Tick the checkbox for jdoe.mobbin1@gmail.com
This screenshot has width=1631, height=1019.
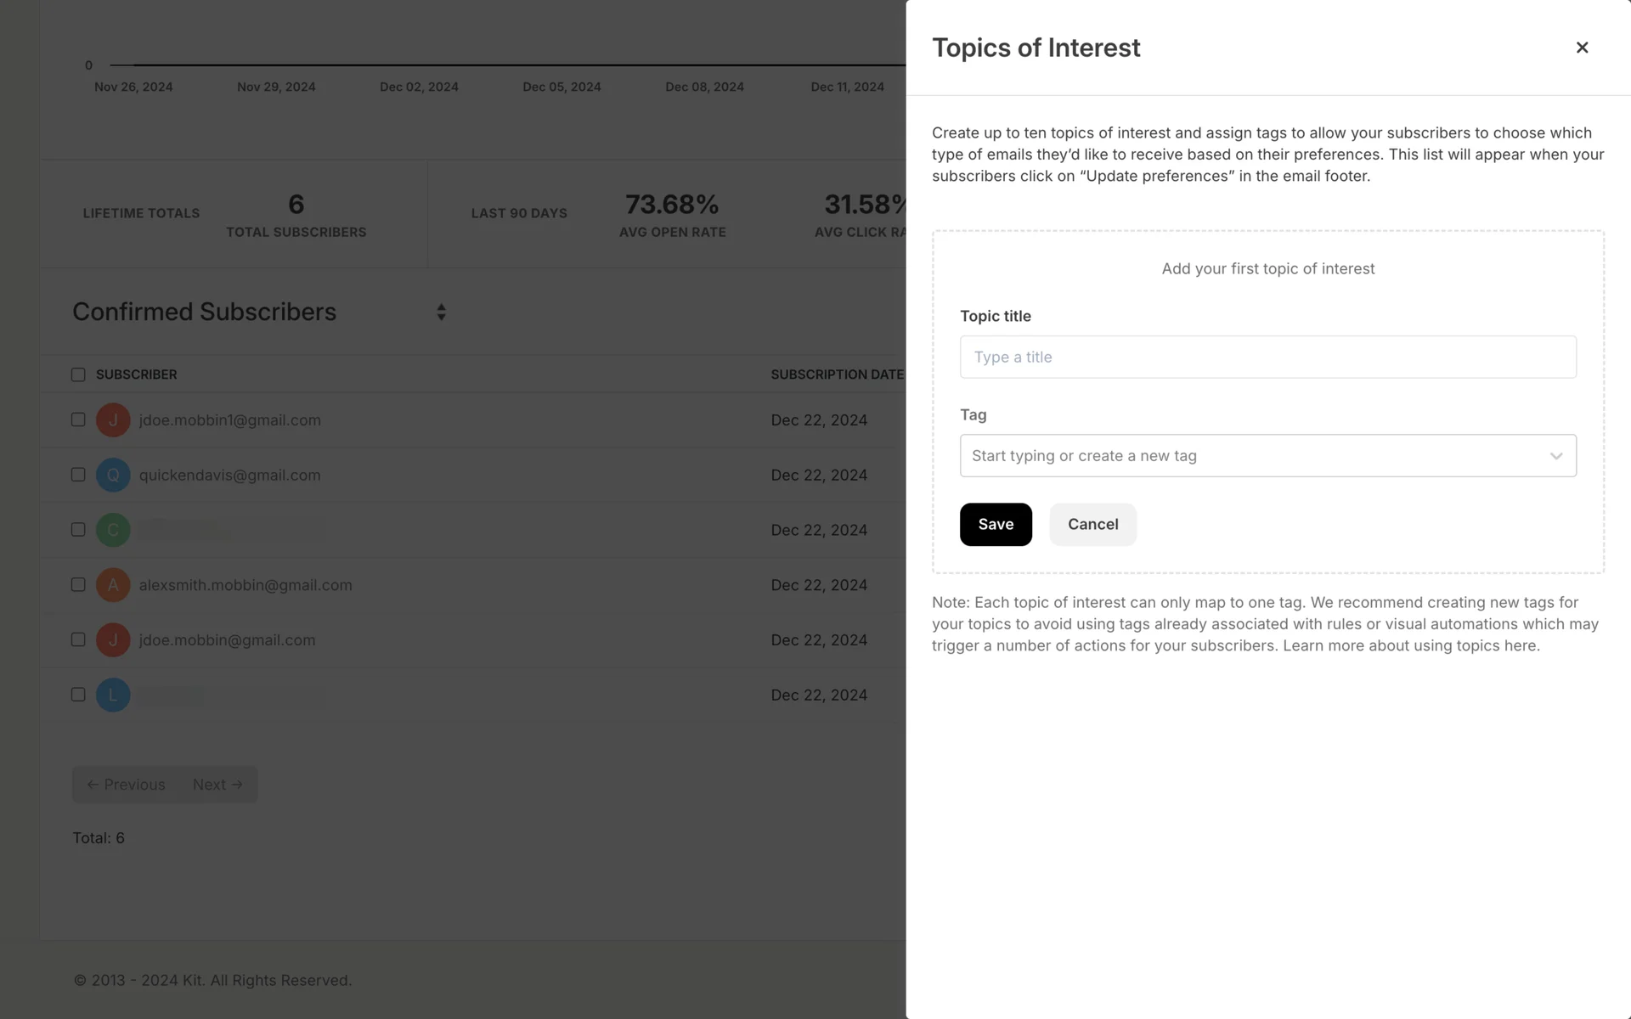click(x=78, y=419)
